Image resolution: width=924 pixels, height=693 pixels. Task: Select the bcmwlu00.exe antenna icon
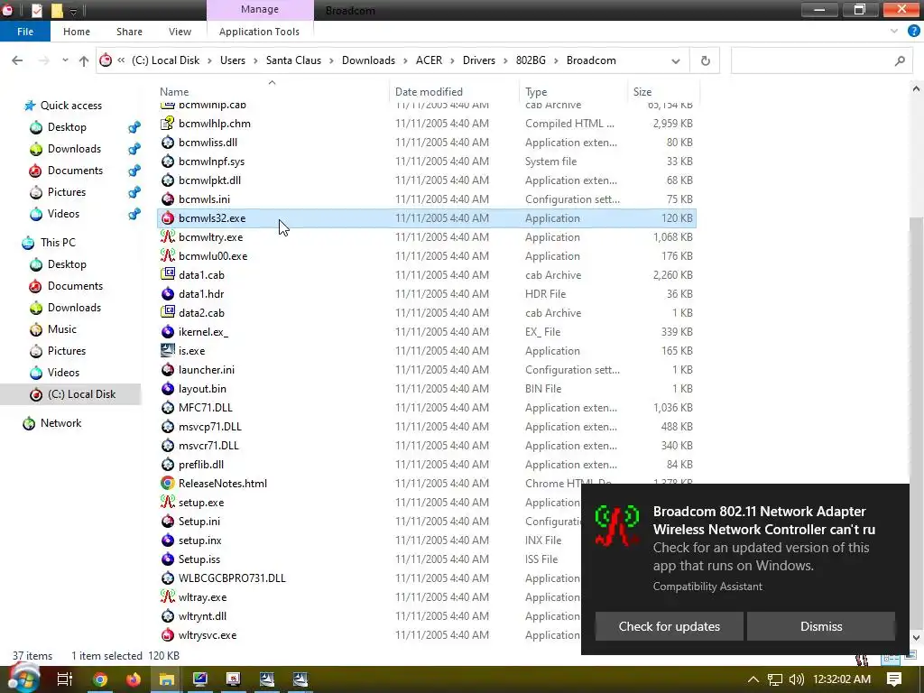point(168,255)
